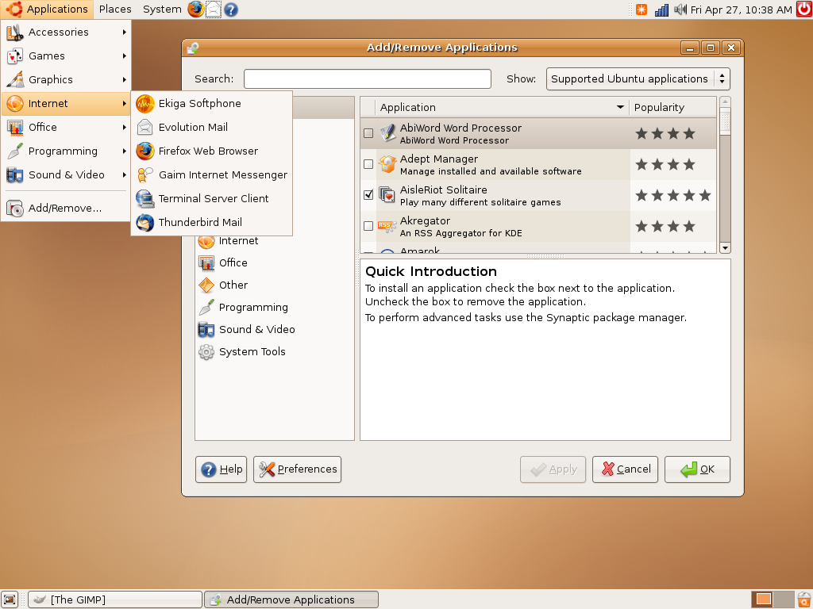Click the volume icon in system tray
813x609 pixels.
point(680,10)
